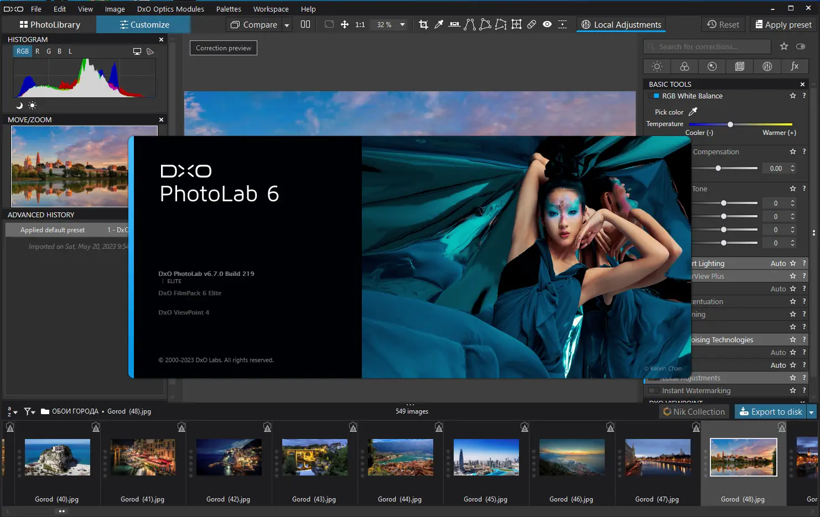This screenshot has width=820, height=517.
Task: Click the Exposure Compensation slider handle
Action: click(718, 168)
